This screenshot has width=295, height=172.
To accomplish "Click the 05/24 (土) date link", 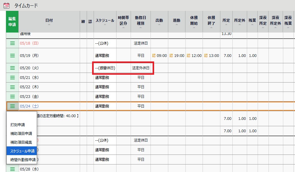I will [x=29, y=106].
